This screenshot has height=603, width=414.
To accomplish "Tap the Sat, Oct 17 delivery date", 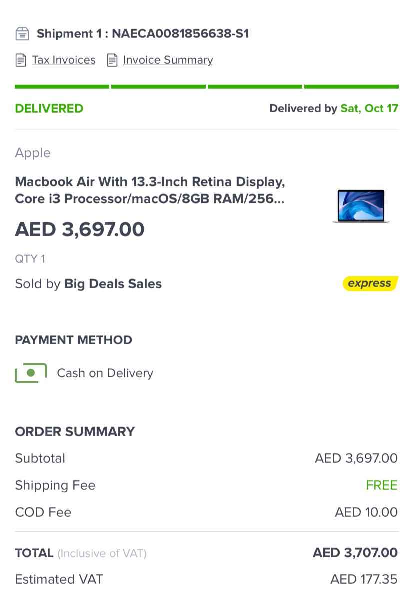I will point(369,108).
